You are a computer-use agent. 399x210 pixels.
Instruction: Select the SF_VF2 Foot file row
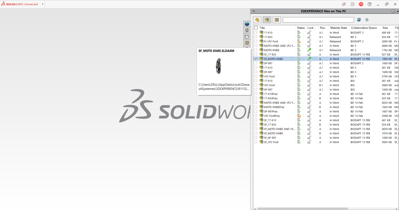coord(326,142)
